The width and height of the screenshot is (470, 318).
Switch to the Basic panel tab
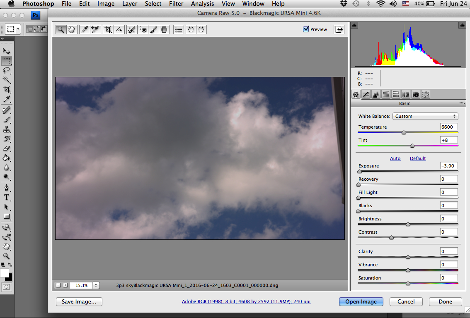(x=356, y=95)
